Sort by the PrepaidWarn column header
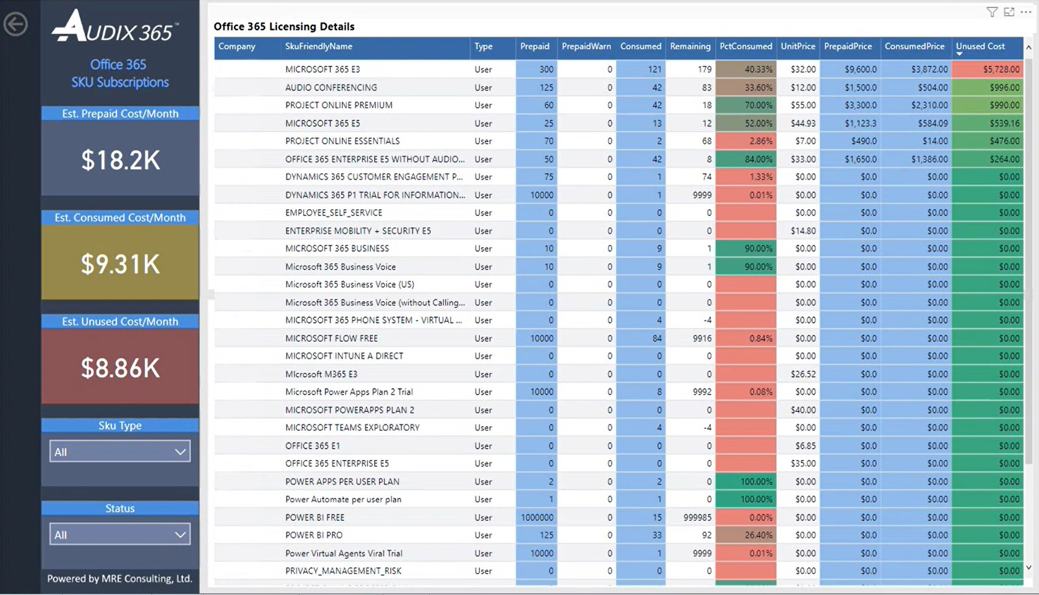The width and height of the screenshot is (1039, 595). tap(586, 47)
